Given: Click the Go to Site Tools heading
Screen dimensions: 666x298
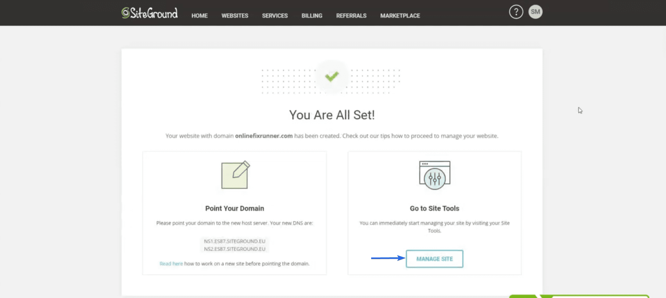Looking at the screenshot, I should coord(435,208).
